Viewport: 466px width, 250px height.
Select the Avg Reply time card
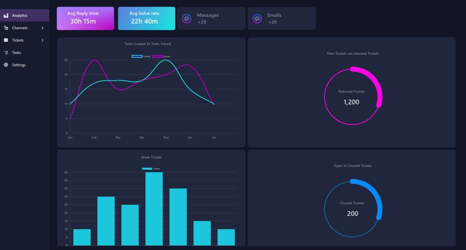pos(85,19)
